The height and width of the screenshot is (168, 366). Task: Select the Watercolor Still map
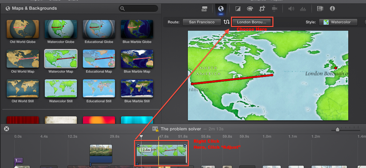[61, 88]
